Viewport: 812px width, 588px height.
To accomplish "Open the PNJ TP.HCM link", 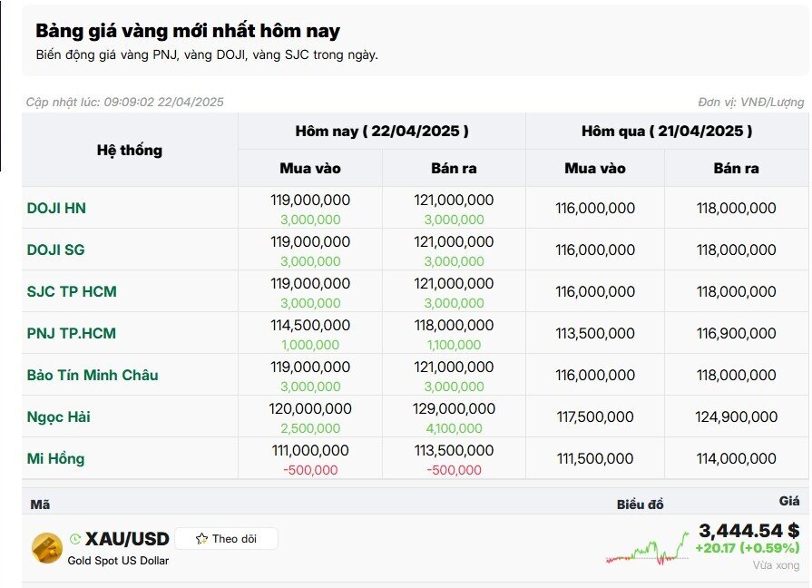I will pos(72,333).
